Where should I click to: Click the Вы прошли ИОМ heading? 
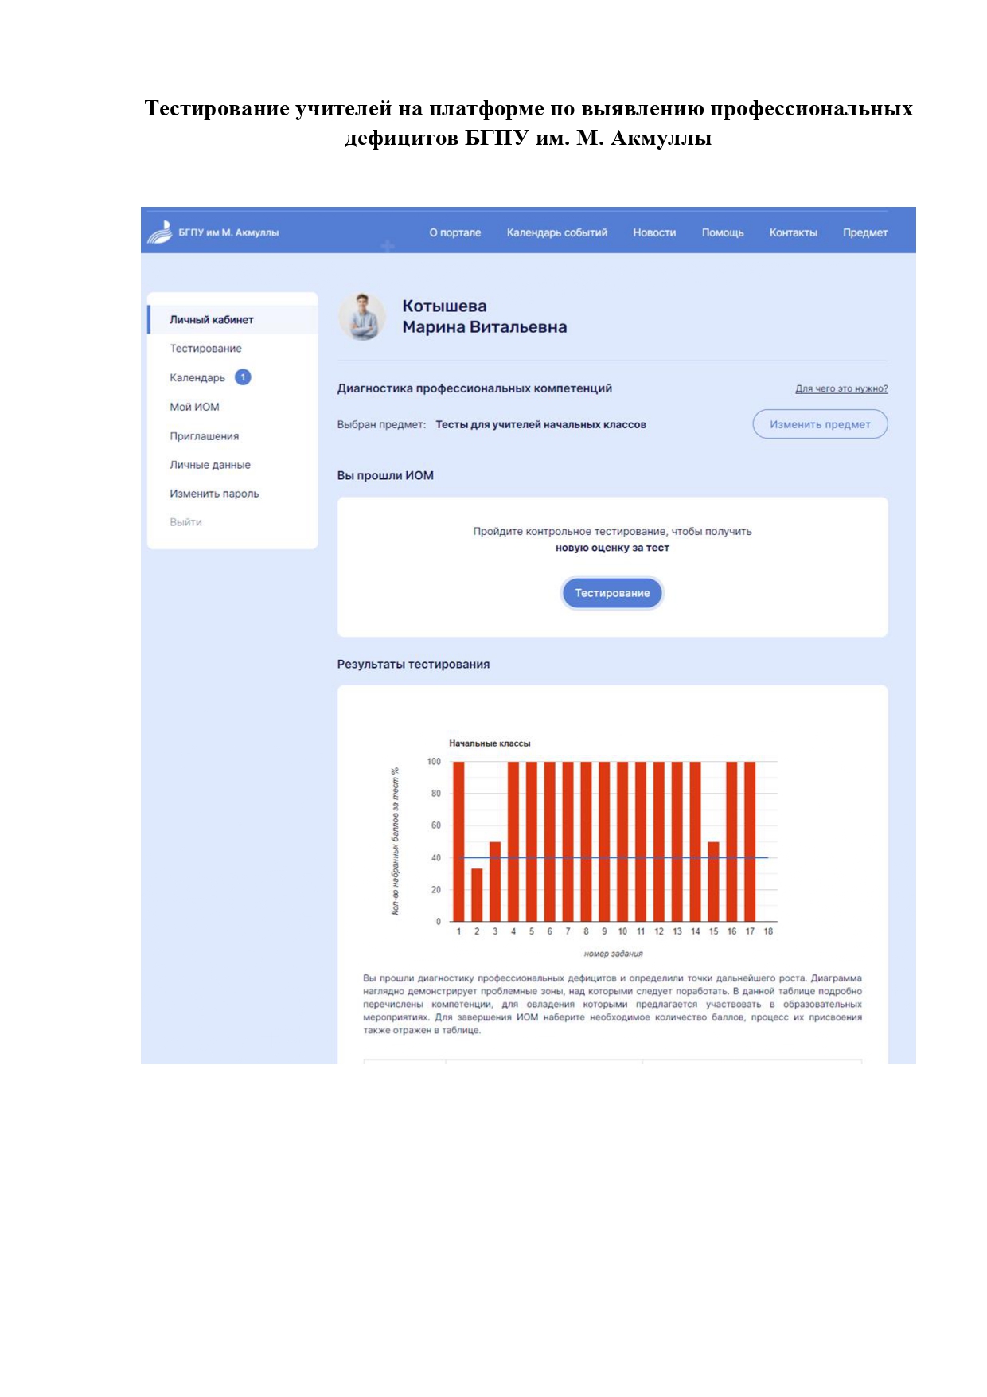[385, 475]
